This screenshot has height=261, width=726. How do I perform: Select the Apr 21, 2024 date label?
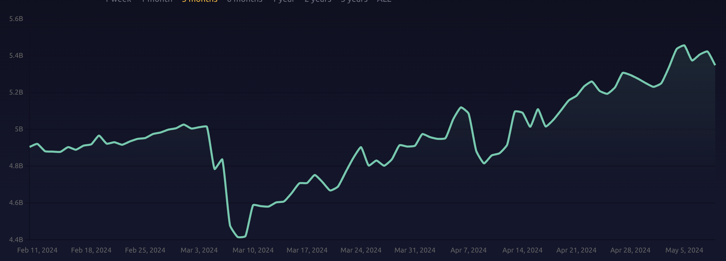coord(576,250)
